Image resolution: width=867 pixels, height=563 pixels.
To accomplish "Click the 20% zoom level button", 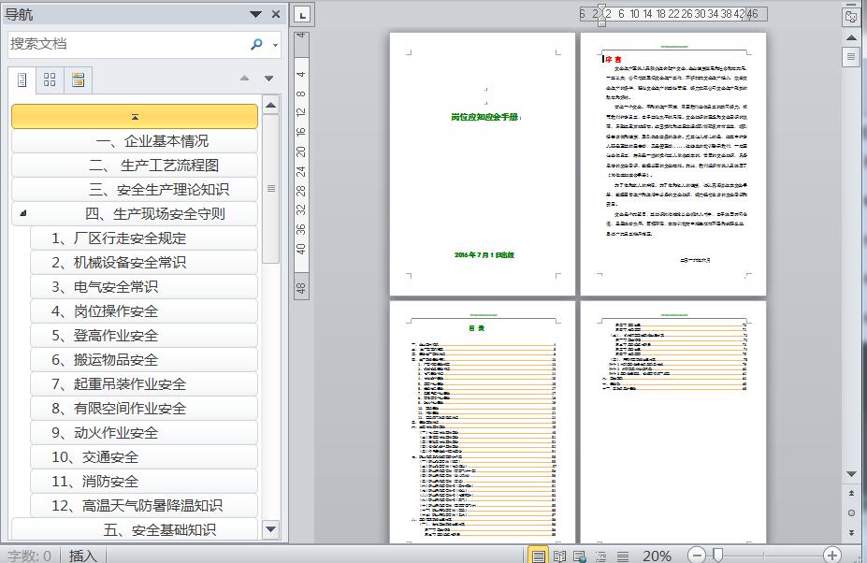I will (x=657, y=556).
